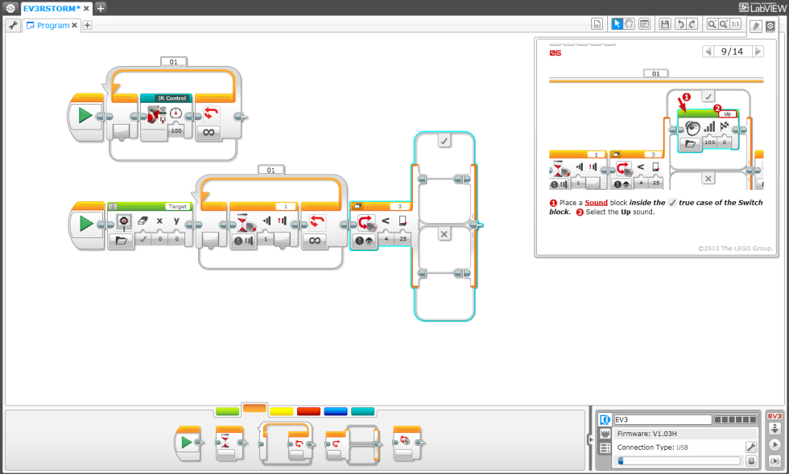Download the program to the EV3 brick
Screen dimensions: 789x474
(x=775, y=427)
